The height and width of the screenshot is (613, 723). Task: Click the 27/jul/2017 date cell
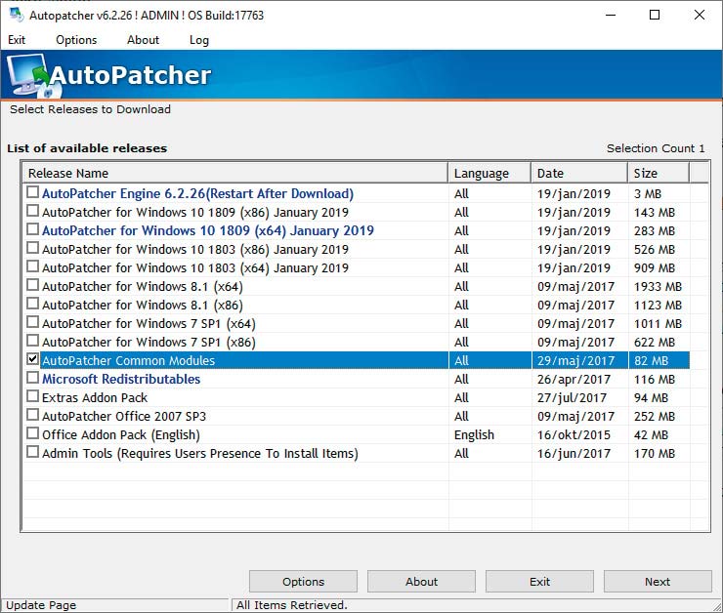(x=572, y=398)
